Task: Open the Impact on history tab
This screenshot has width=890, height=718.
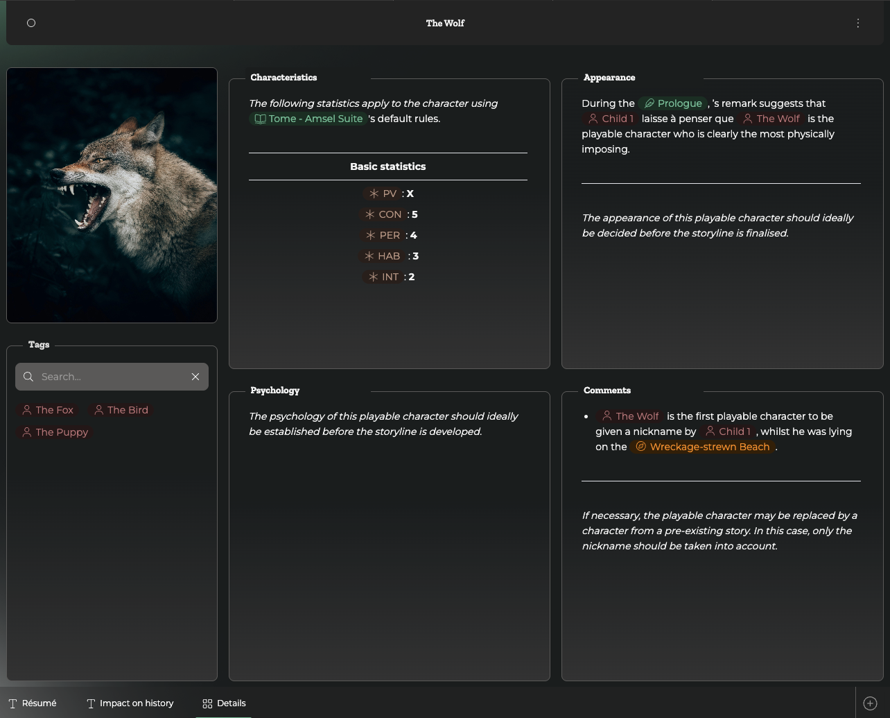Action: (130, 703)
